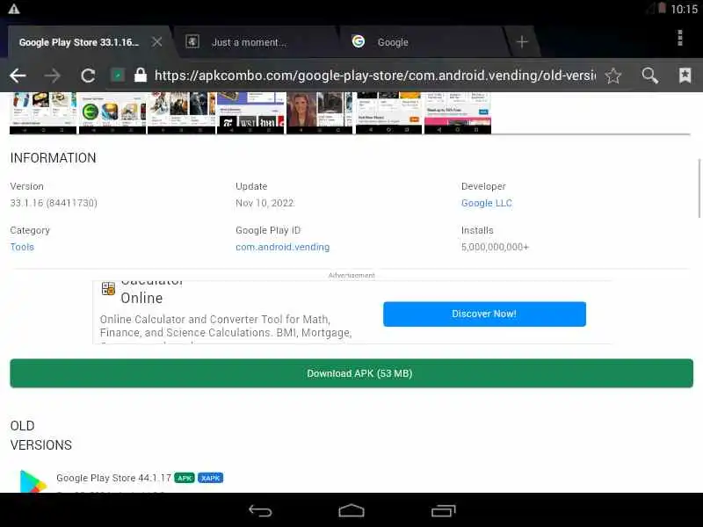Click the browser forward arrow

tap(53, 76)
